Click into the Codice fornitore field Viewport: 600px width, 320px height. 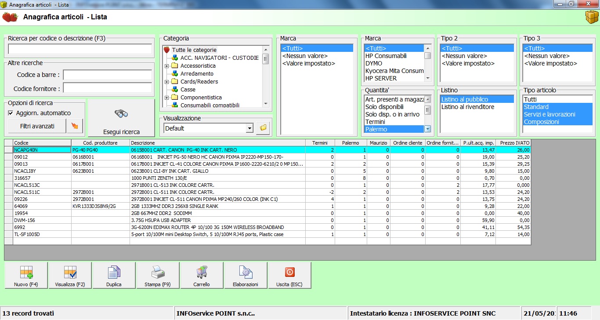[108, 88]
